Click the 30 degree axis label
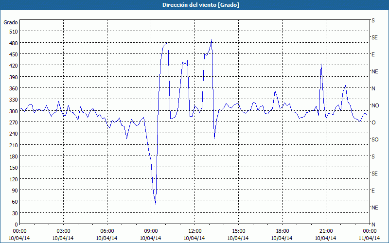This screenshot has width=389, height=243. [x=15, y=213]
